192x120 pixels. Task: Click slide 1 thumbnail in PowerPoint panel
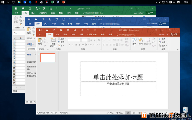pos(48,58)
